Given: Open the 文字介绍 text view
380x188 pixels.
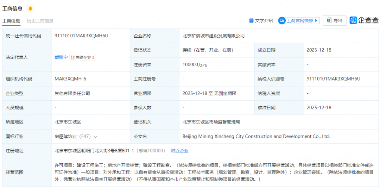Looking at the screenshot, I should [264, 21].
